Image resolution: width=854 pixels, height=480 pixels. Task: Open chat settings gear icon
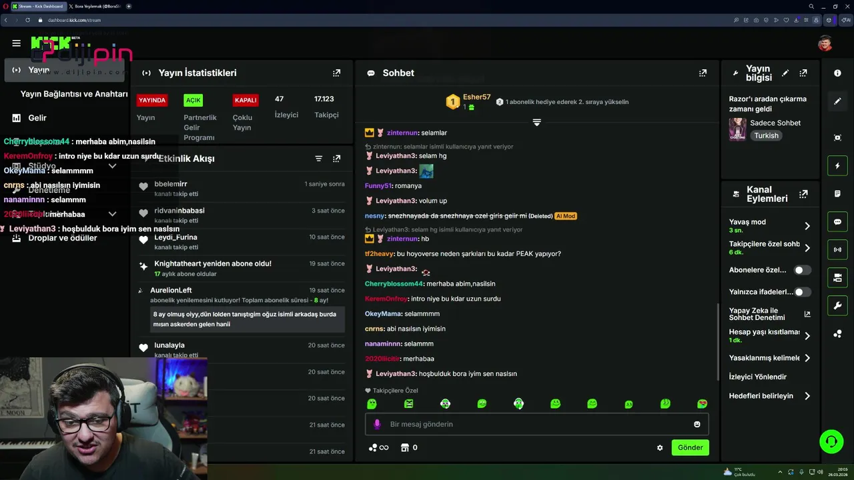click(x=660, y=447)
